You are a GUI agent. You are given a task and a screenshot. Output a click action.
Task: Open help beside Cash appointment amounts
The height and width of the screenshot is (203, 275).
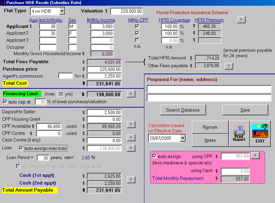(x=131, y=179)
